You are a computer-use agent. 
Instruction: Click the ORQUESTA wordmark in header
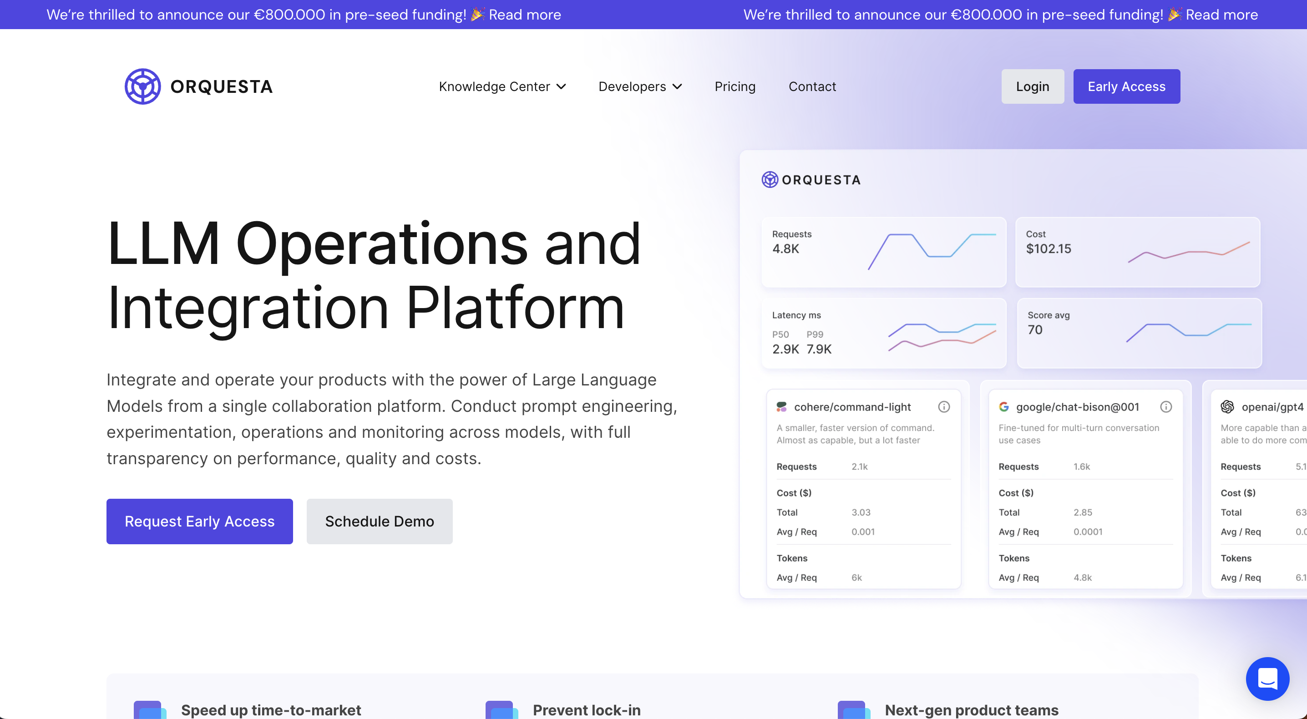[x=222, y=87]
